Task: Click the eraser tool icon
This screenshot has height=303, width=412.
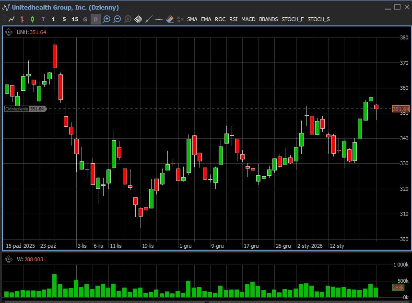Action: [x=169, y=19]
